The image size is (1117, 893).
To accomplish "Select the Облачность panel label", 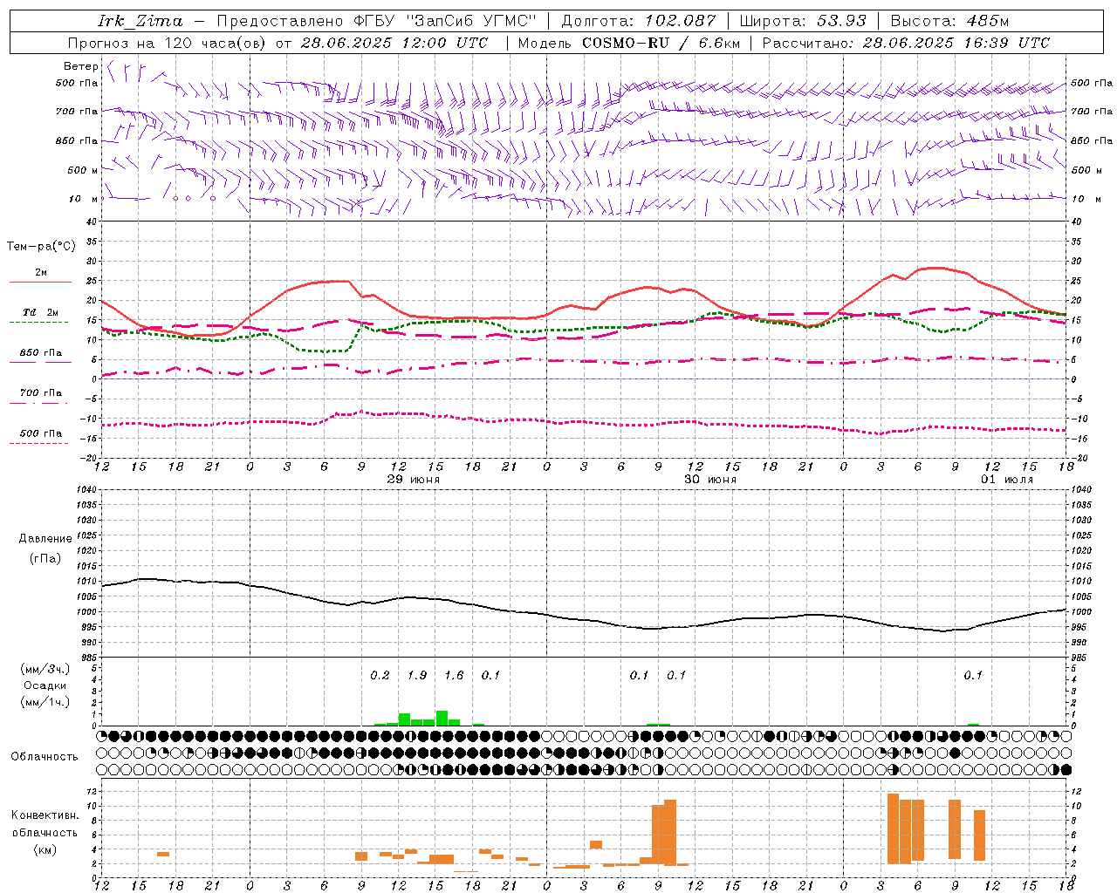I will tap(45, 757).
